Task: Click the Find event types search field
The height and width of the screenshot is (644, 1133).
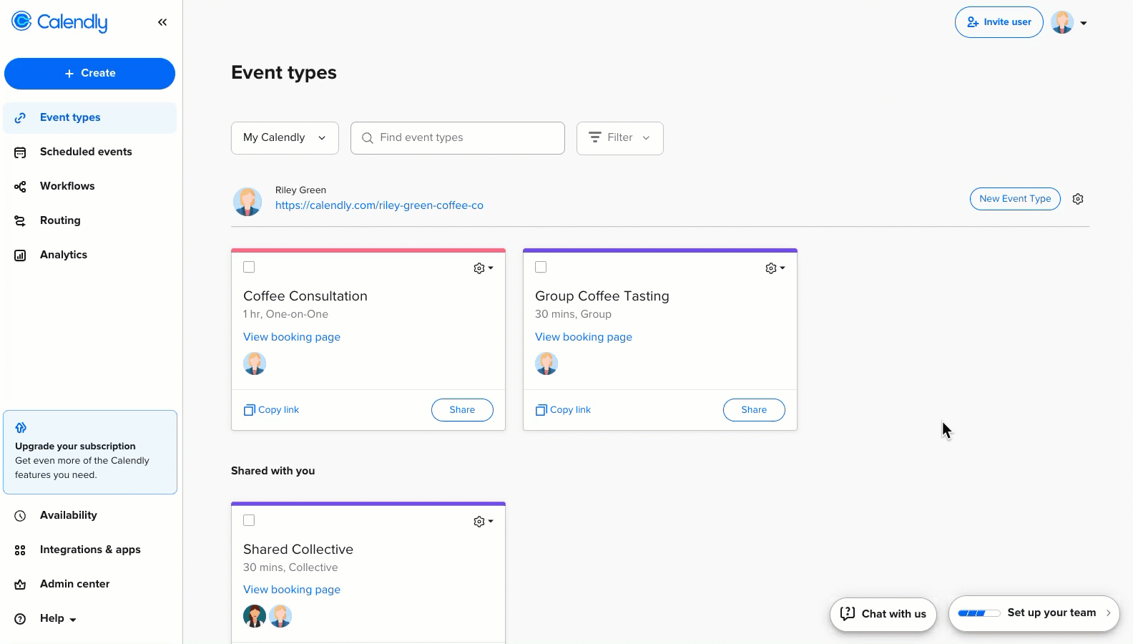Action: coord(458,138)
